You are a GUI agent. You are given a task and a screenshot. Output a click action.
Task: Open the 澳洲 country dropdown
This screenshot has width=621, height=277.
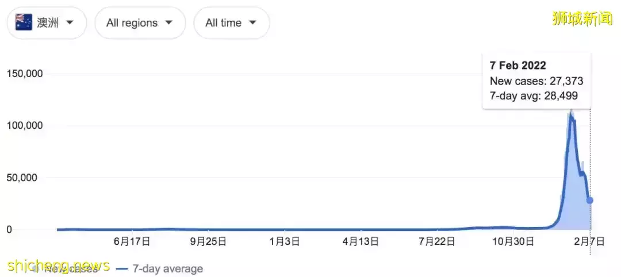(47, 23)
